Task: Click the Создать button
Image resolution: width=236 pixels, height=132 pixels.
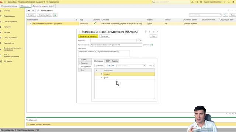Action: point(31,15)
